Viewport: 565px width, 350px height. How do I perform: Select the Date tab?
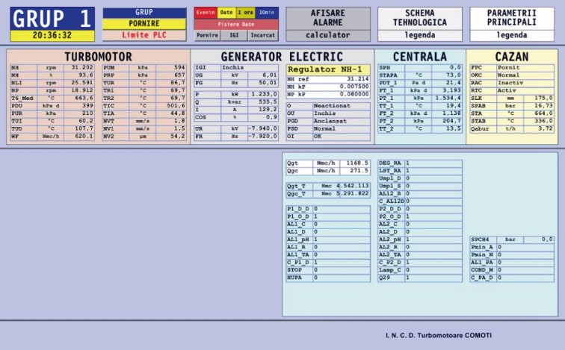click(x=226, y=13)
